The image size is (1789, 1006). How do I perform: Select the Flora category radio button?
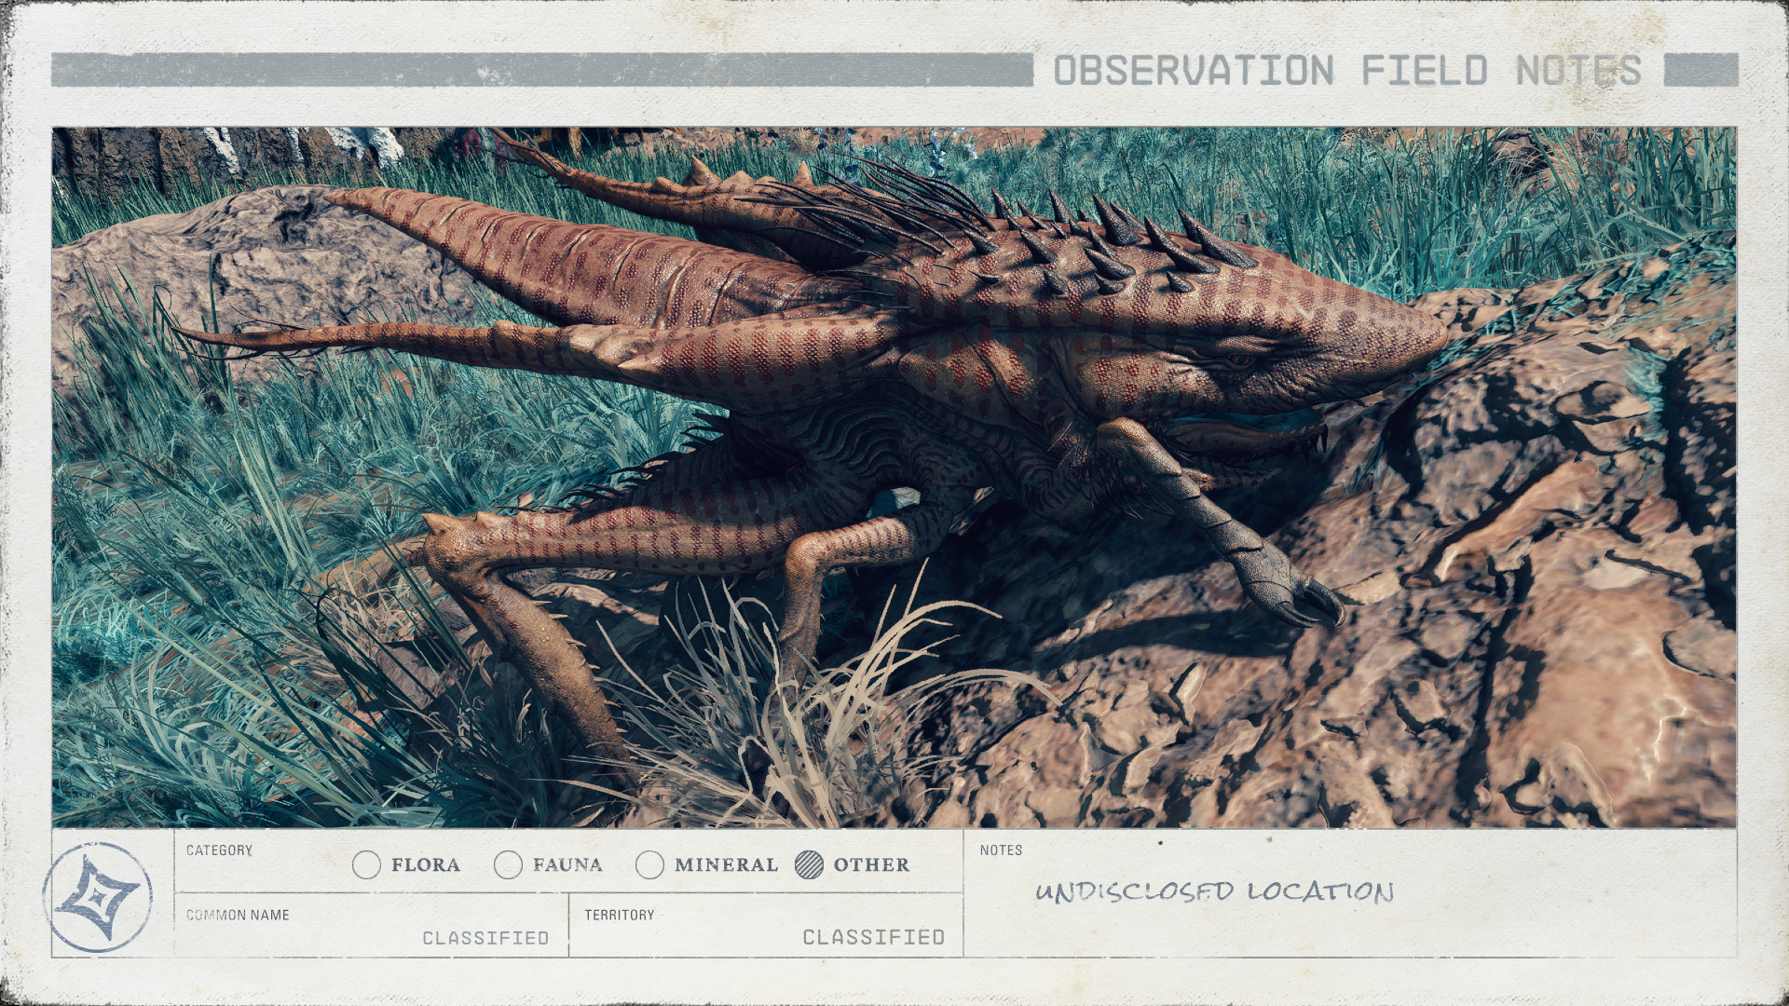point(367,865)
